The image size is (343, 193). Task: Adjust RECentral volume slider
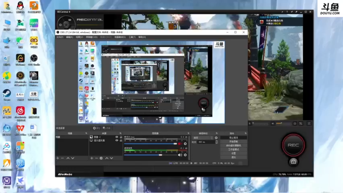[284, 124]
